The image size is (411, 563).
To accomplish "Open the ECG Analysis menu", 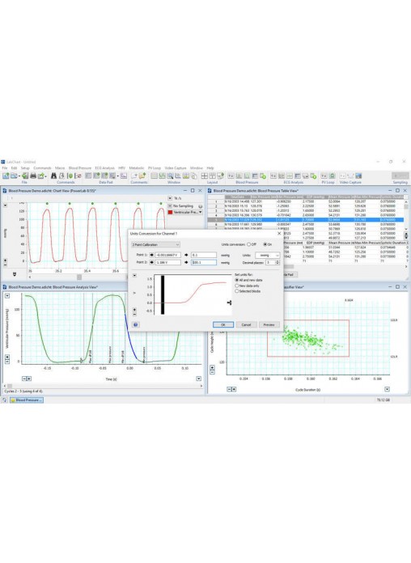I will tap(104, 168).
